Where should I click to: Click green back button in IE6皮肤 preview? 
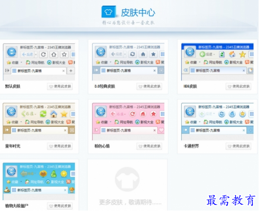pos(202,54)
